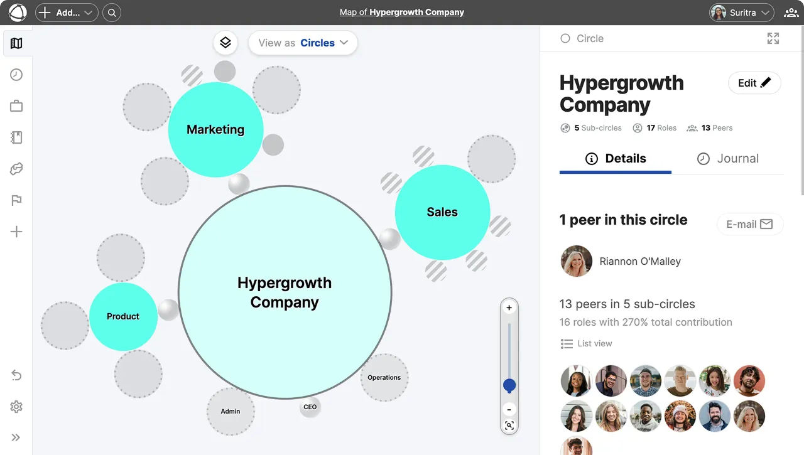
Task: Click the notebook icon in sidebar
Action: pyautogui.click(x=16, y=137)
